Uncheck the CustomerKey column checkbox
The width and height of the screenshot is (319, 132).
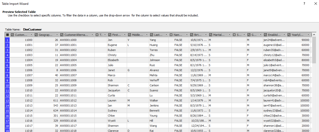[x=12, y=35]
